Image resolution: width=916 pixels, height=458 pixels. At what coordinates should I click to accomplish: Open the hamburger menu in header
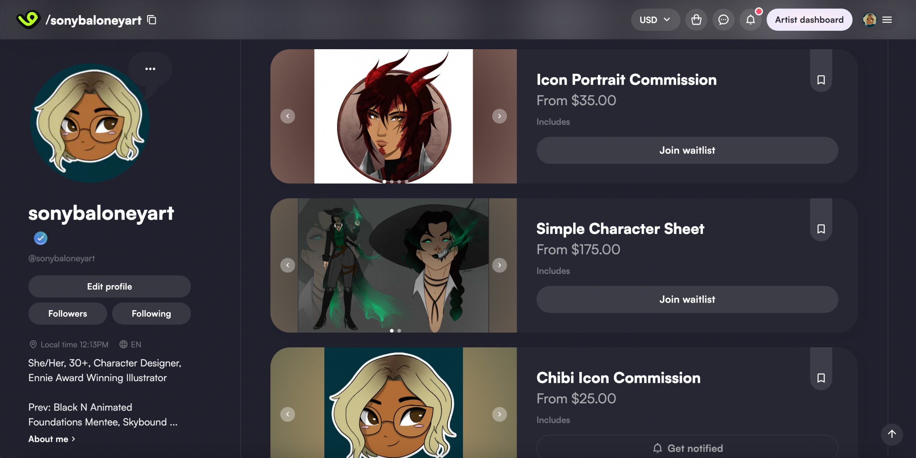[x=887, y=20]
